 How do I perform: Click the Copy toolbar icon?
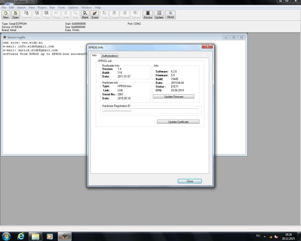[x=37, y=15]
